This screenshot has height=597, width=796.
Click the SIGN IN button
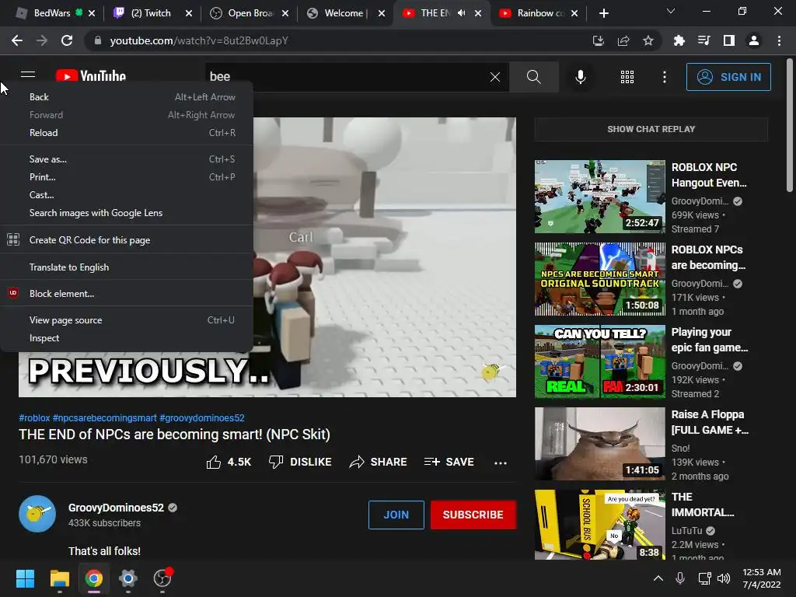pos(728,77)
